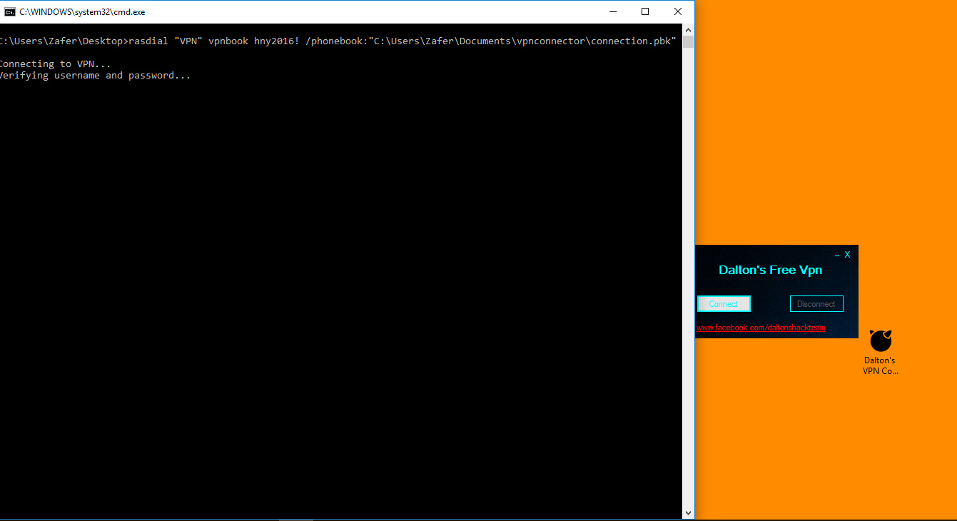
Task: Click the C:\WINDOWS\system32\cmd.exe title text
Action: coord(82,12)
